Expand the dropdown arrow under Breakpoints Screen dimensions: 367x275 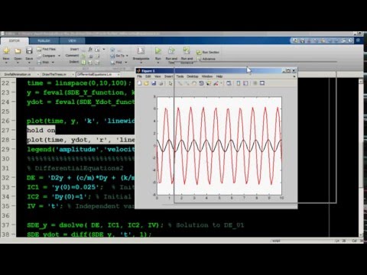141,63
